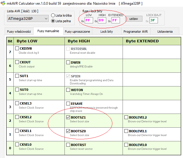Select the Lista pełna radio button

(x=53, y=21)
